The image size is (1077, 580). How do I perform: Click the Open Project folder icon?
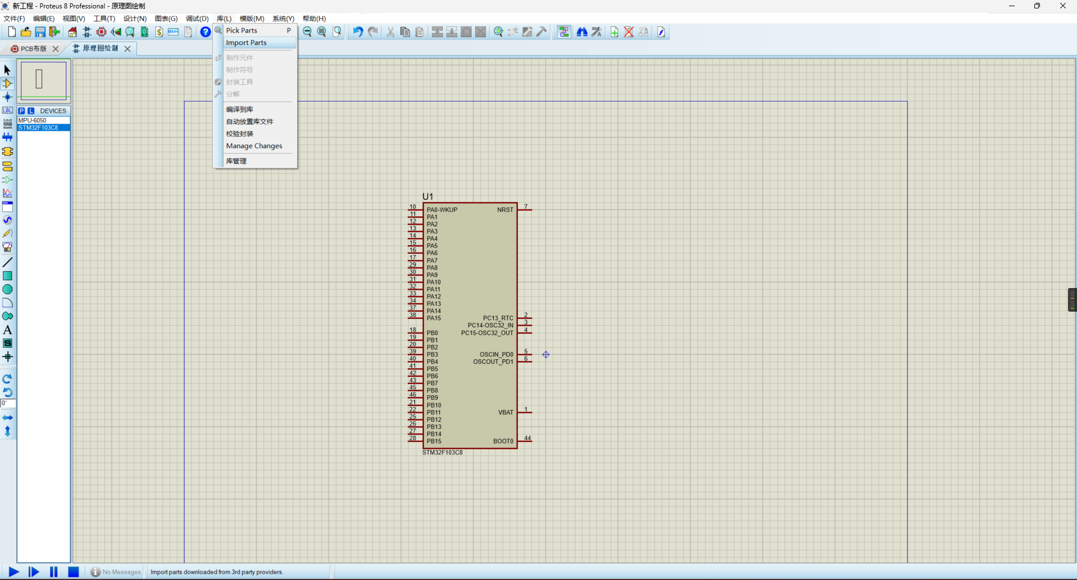pyautogui.click(x=26, y=32)
